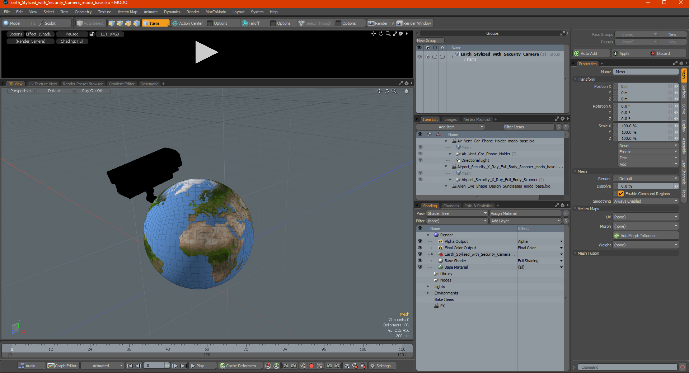
Task: Click the Mesh Name input field
Action: click(x=646, y=72)
